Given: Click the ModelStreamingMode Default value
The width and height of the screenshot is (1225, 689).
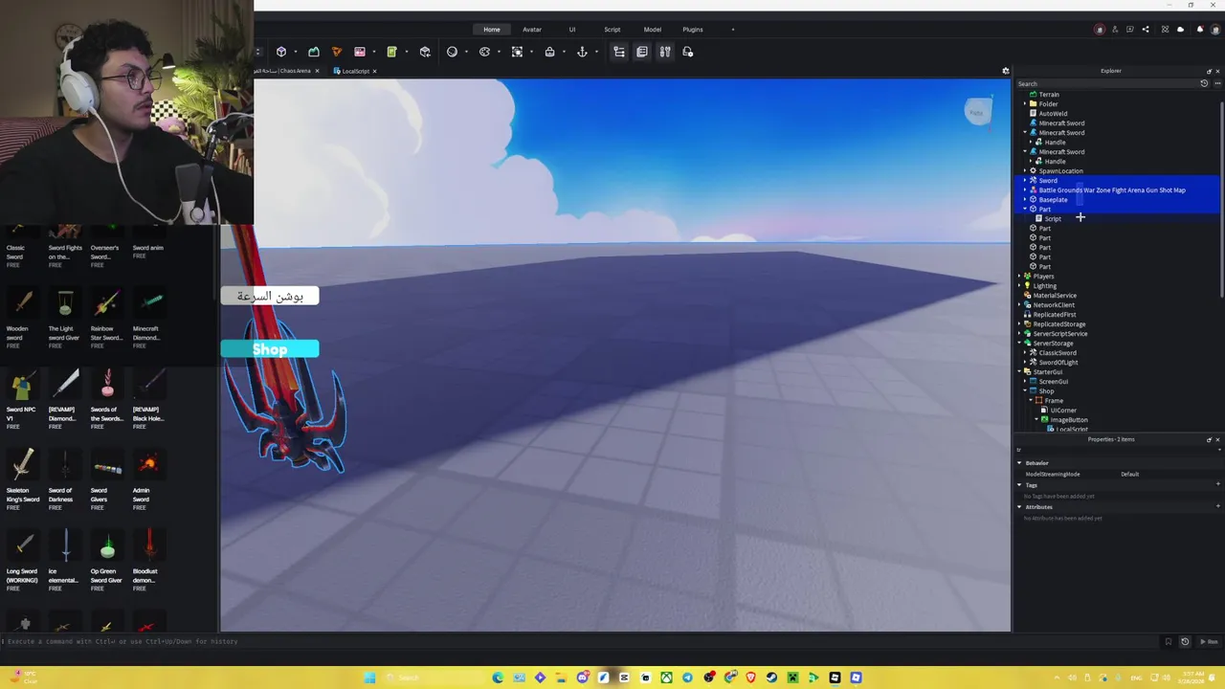Looking at the screenshot, I should 1129,475.
